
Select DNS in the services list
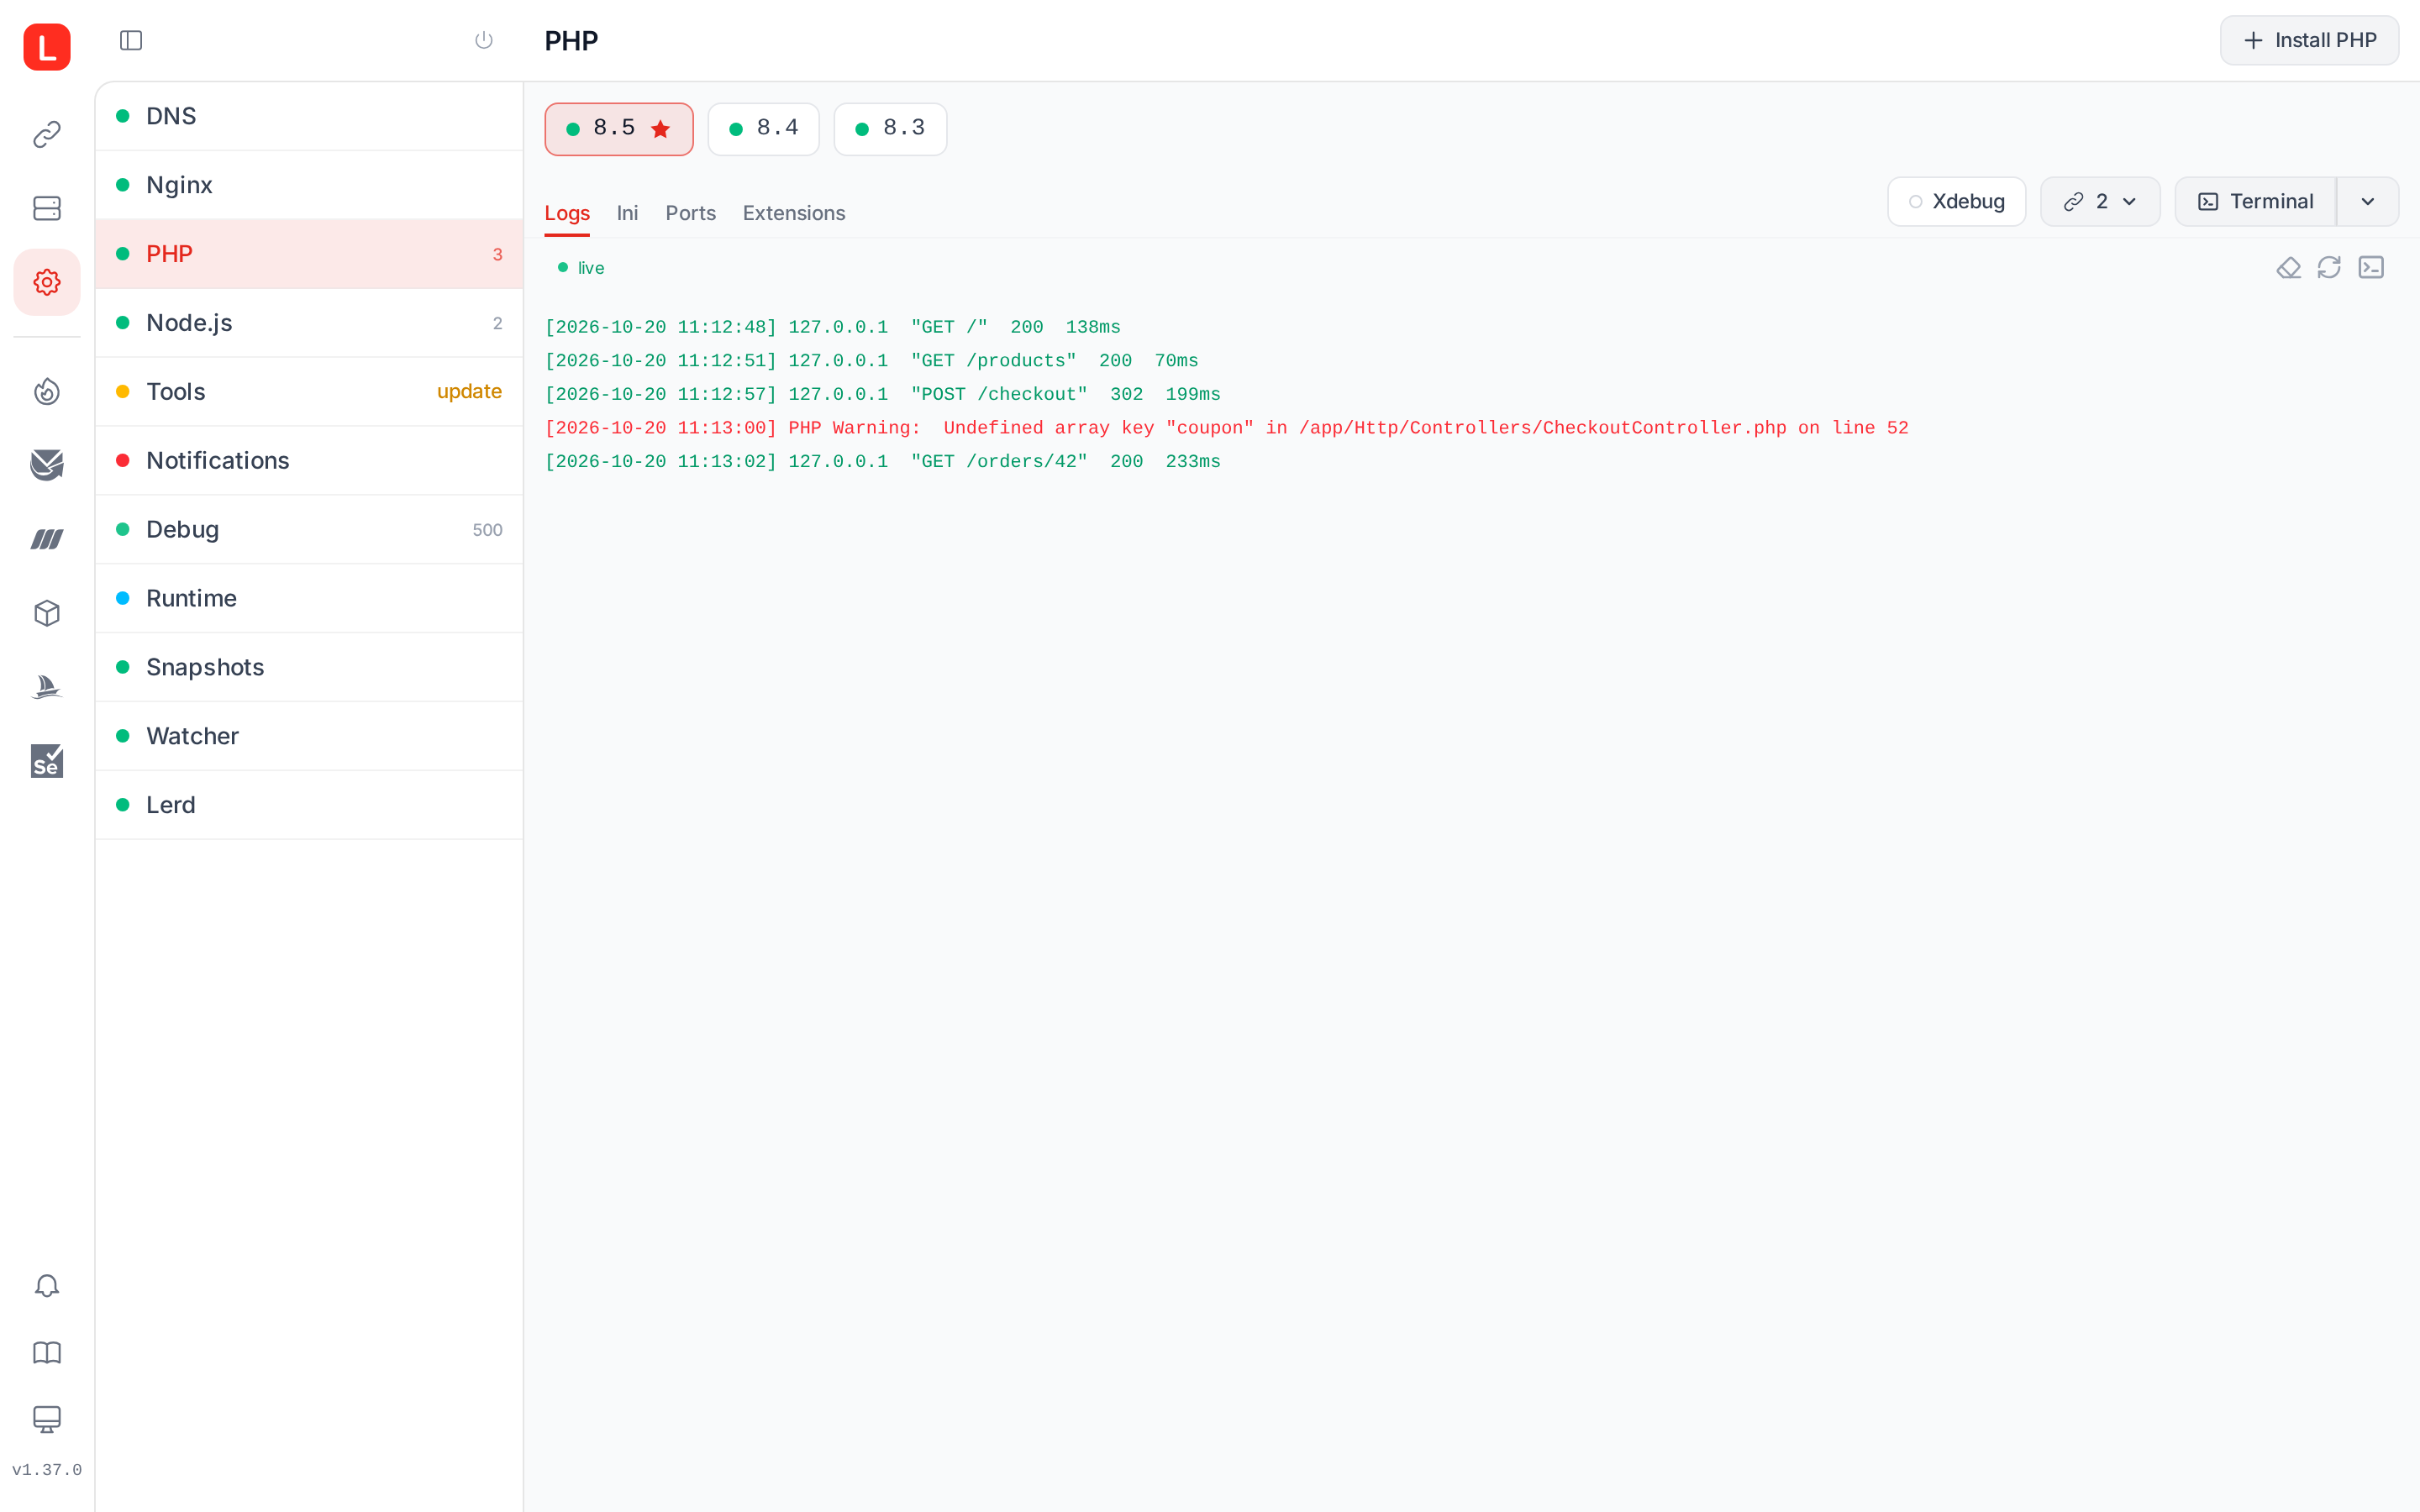coord(309,116)
